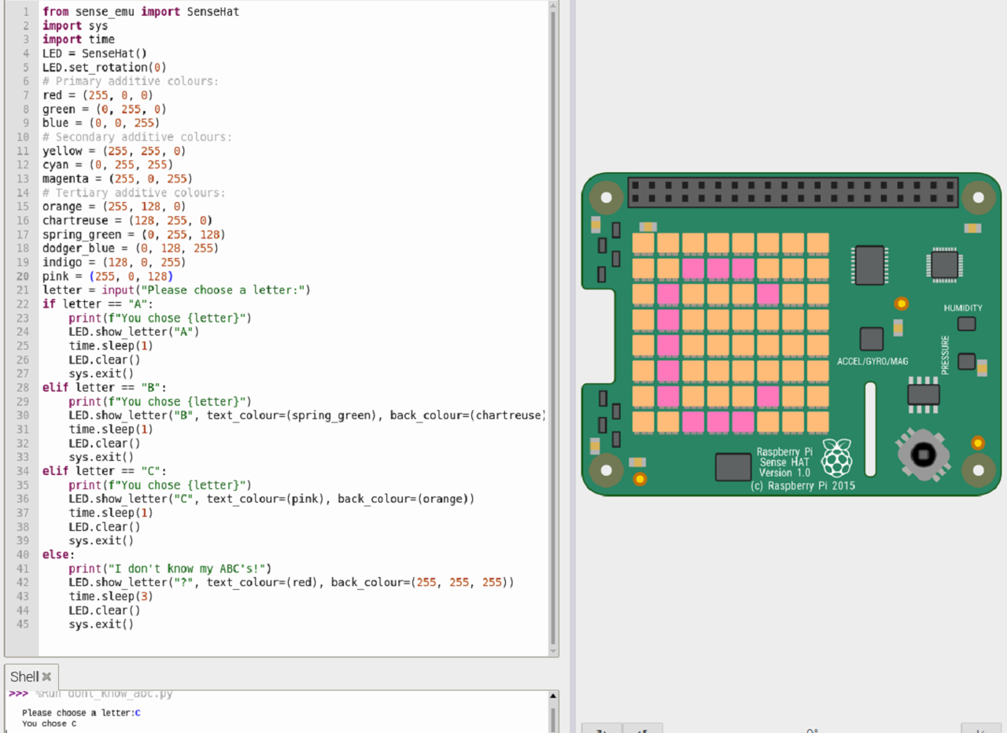Image resolution: width=1007 pixels, height=733 pixels.
Task: Click the Raspberry Pi logo on the board
Action: [836, 457]
